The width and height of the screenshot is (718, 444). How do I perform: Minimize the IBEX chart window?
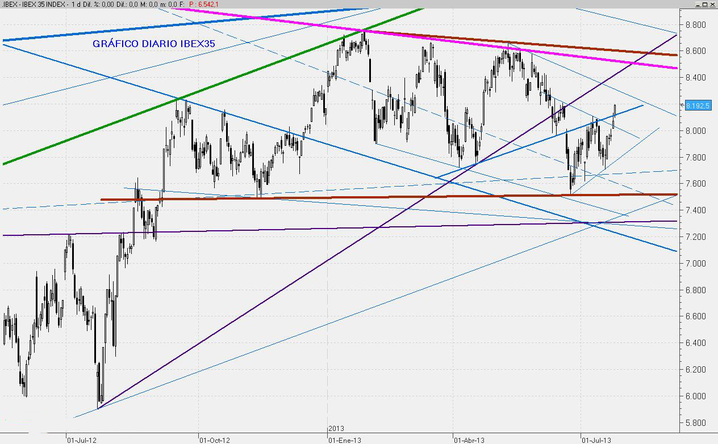coord(697,4)
